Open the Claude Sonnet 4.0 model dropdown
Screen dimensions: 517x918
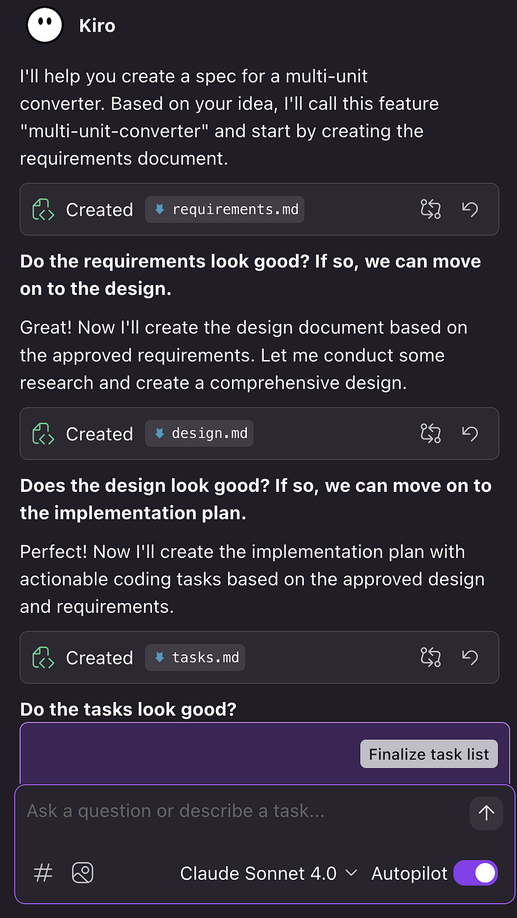pos(268,873)
